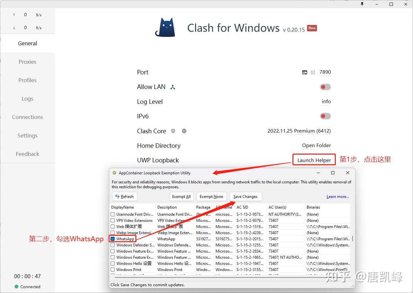The height and width of the screenshot is (293, 413).
Task: Click the green icon in Loopback Utility title bar
Action: coord(114,173)
